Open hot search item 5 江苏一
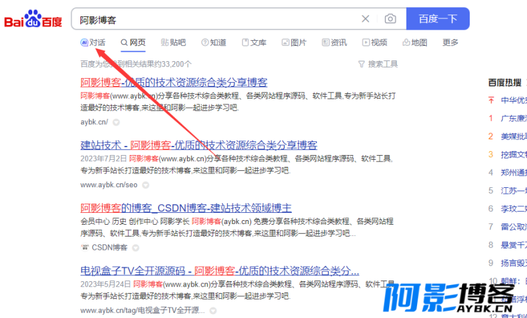The width and height of the screenshot is (527, 318). [x=514, y=191]
